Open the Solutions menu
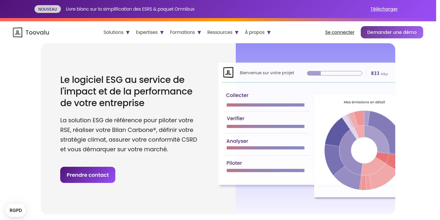This screenshot has width=440, height=220. pyautogui.click(x=113, y=32)
